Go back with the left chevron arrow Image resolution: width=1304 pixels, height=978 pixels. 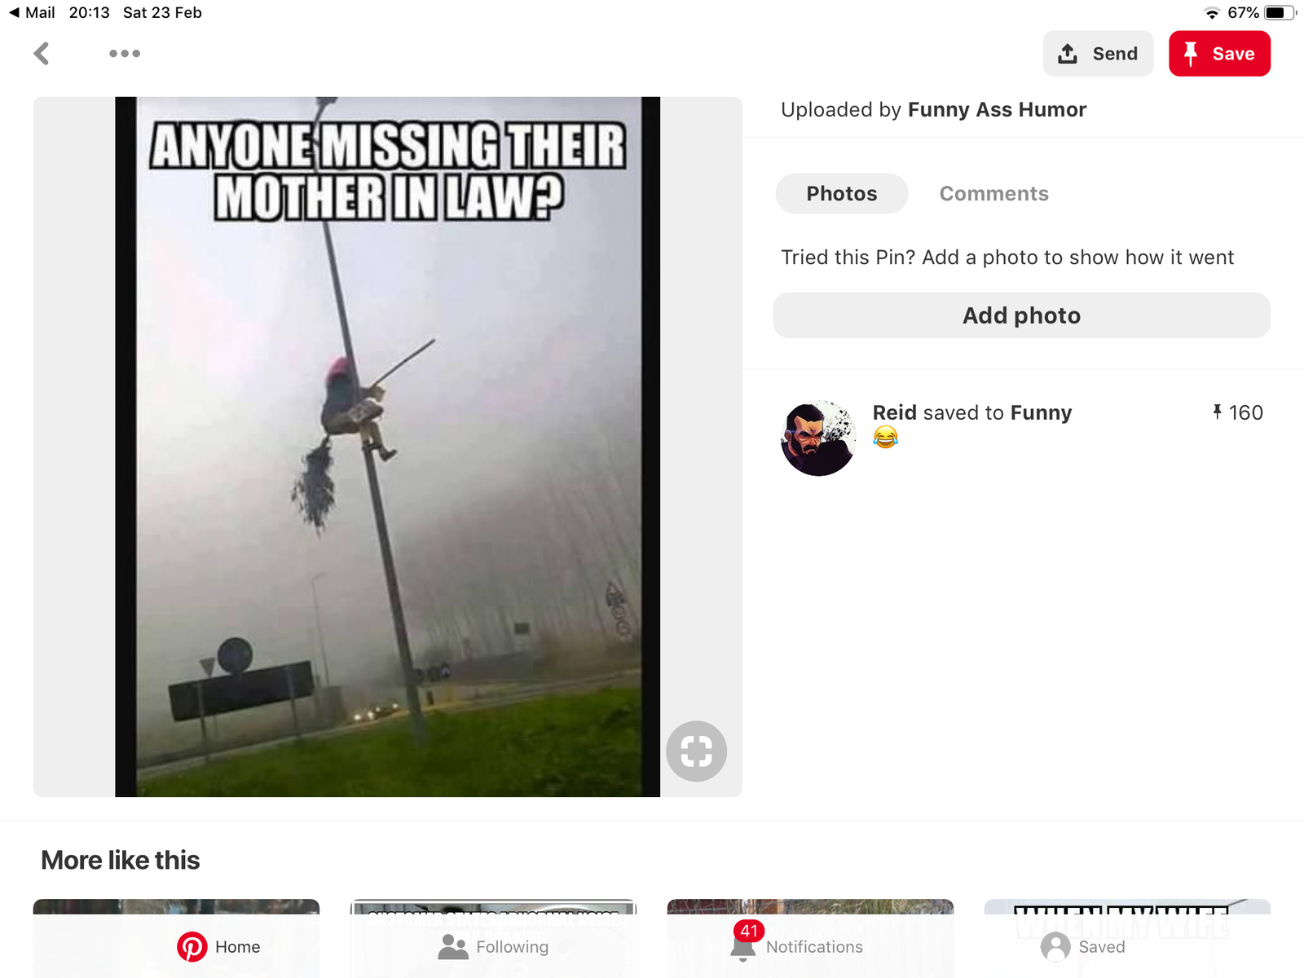[42, 54]
